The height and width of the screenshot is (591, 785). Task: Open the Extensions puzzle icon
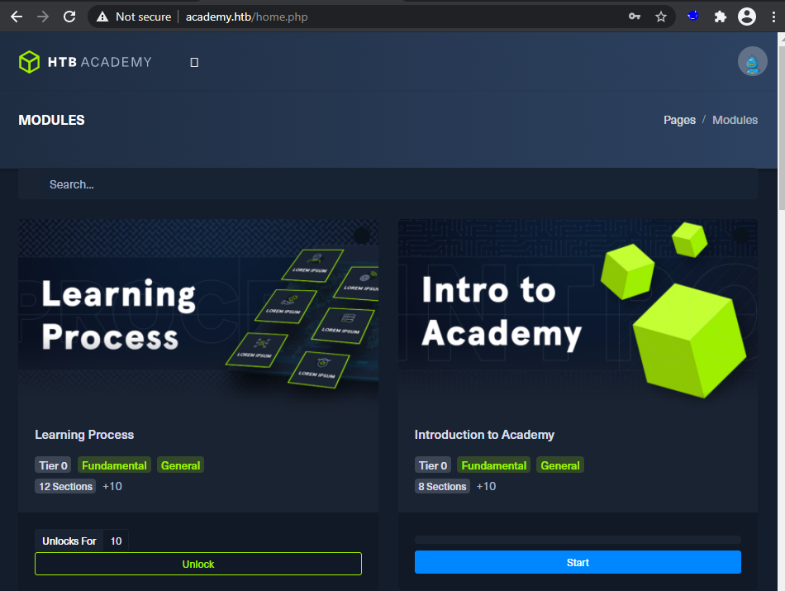(x=720, y=17)
